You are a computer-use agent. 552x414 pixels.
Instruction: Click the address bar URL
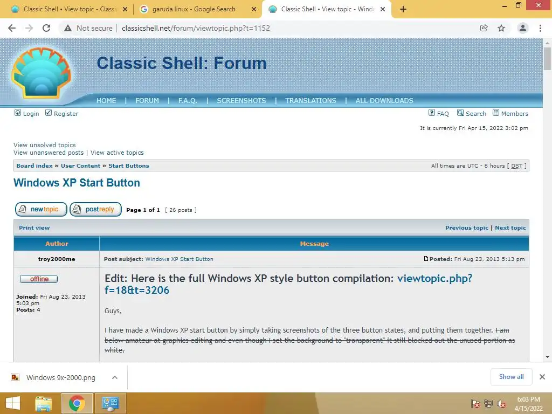click(x=196, y=28)
